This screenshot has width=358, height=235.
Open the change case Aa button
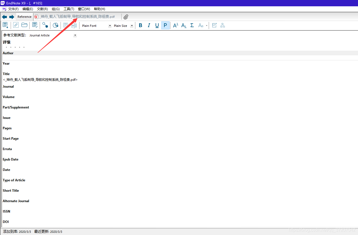point(201,25)
